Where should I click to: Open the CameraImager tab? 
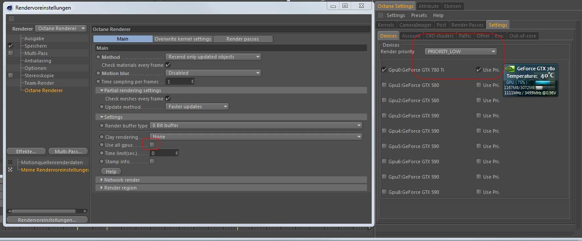pyautogui.click(x=416, y=25)
